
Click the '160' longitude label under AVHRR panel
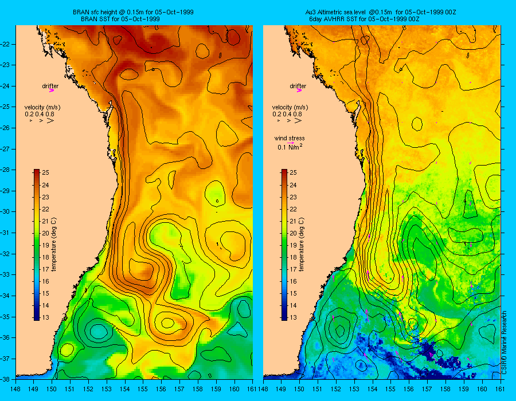pyautogui.click(x=482, y=390)
